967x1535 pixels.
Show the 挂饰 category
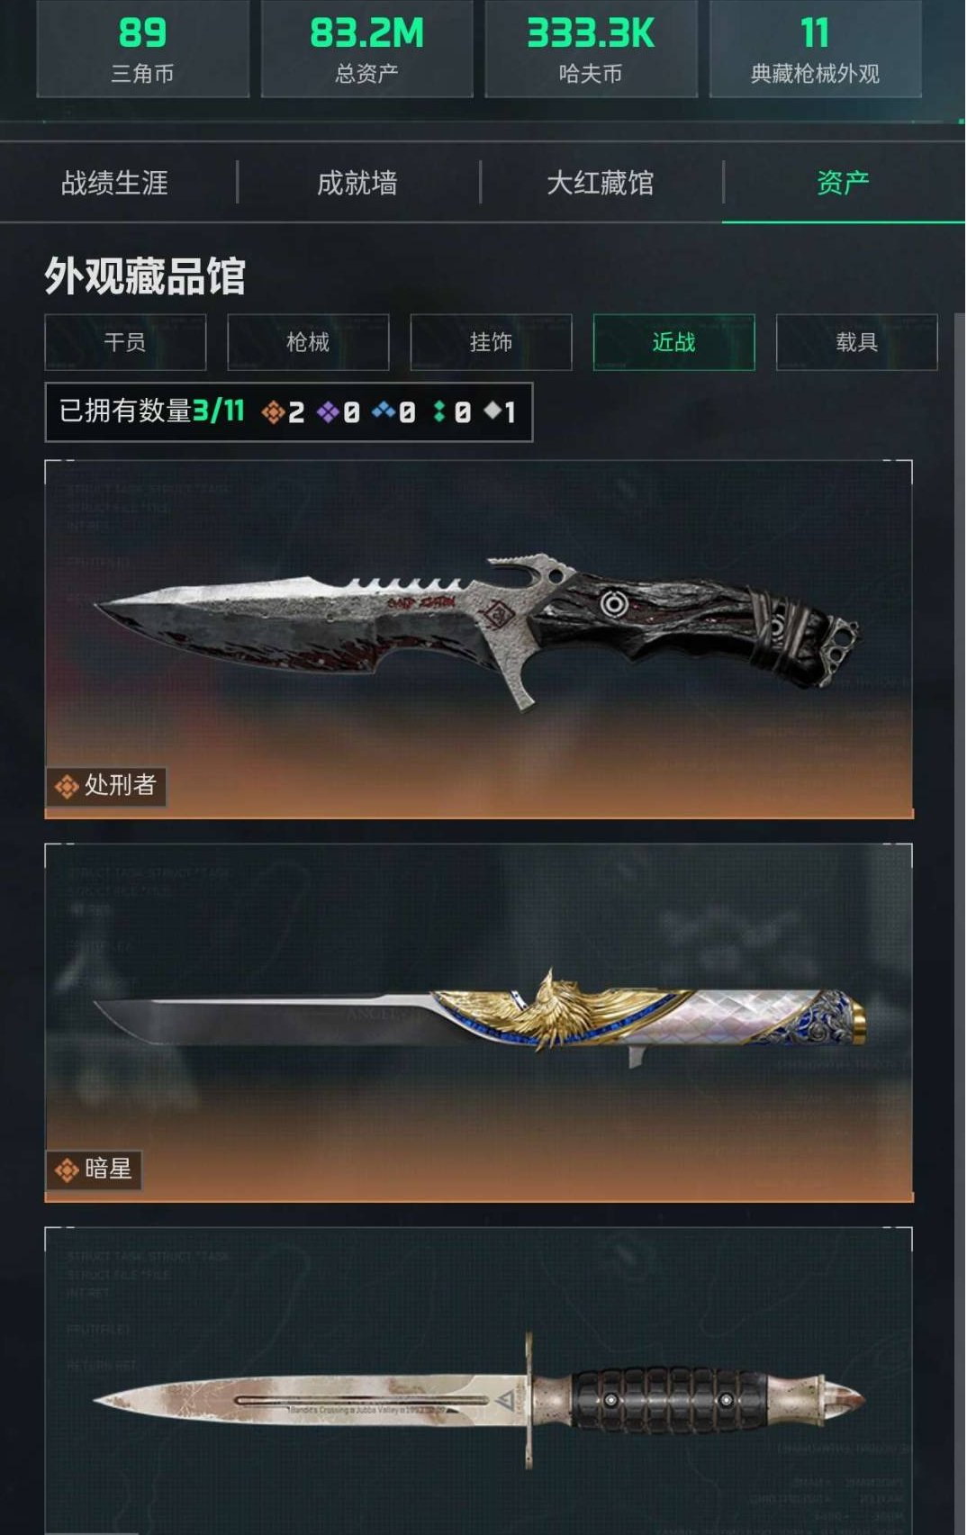click(x=491, y=342)
